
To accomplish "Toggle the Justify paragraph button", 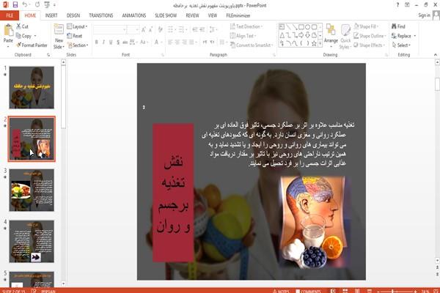I will [191, 42].
